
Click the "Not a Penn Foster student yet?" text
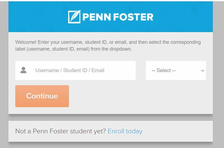point(60,131)
